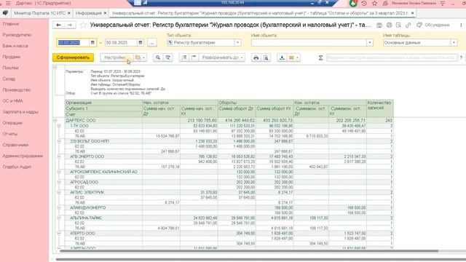Open the Главбух Аудит section
The image size is (466, 262).
click(x=17, y=167)
